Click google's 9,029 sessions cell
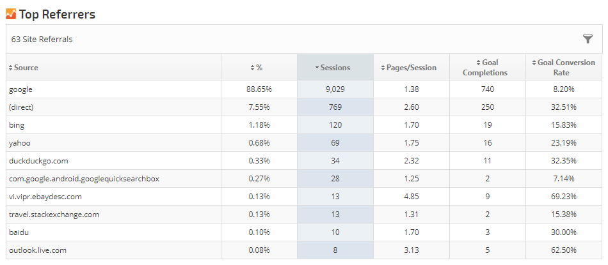The height and width of the screenshot is (265, 608). coord(335,89)
